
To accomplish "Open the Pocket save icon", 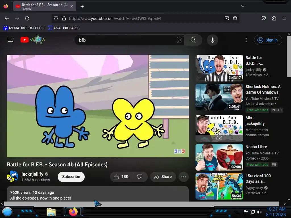I will [264, 18].
